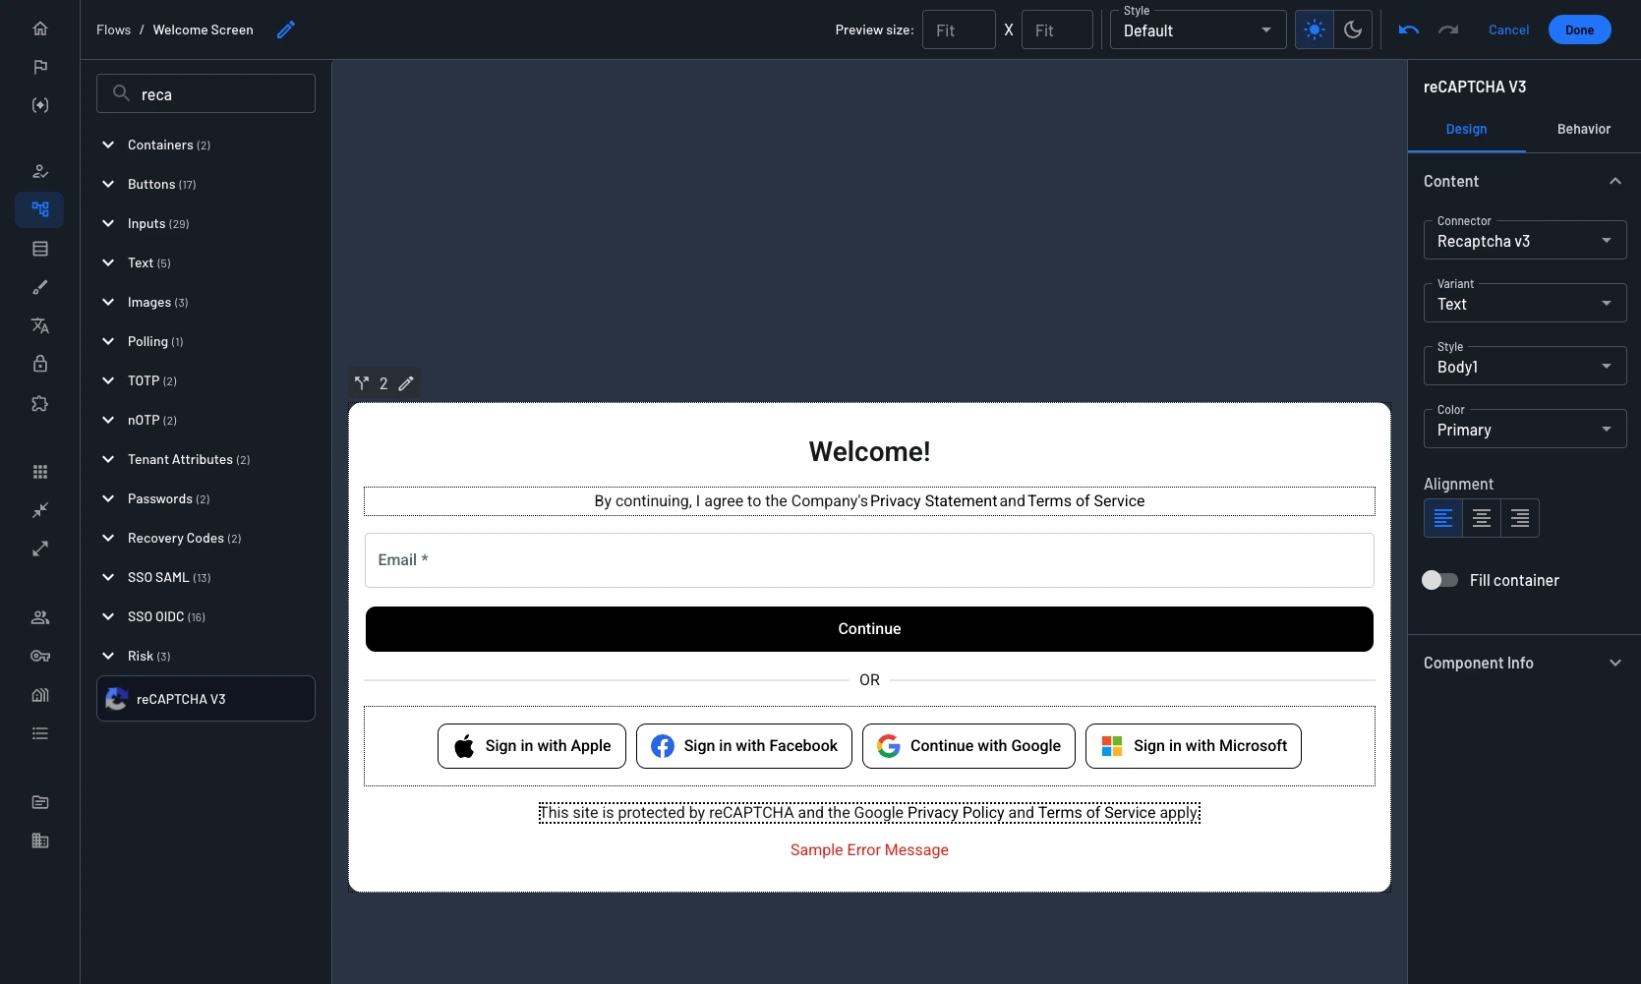Switch to the Behavior tab

[1583, 129]
